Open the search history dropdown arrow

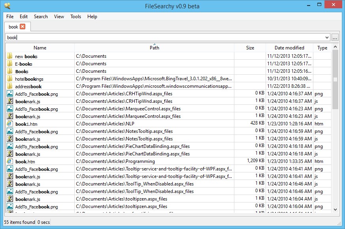(x=327, y=37)
